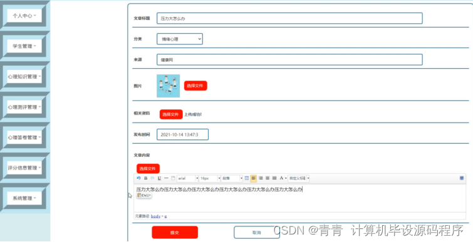Expand the 学生管理 sidebar menu

(x=24, y=46)
